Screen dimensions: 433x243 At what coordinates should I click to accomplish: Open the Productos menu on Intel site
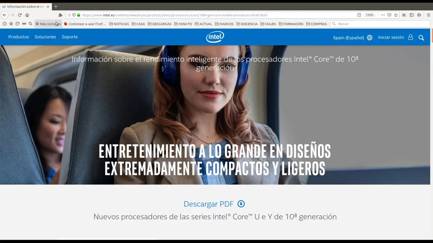point(19,37)
